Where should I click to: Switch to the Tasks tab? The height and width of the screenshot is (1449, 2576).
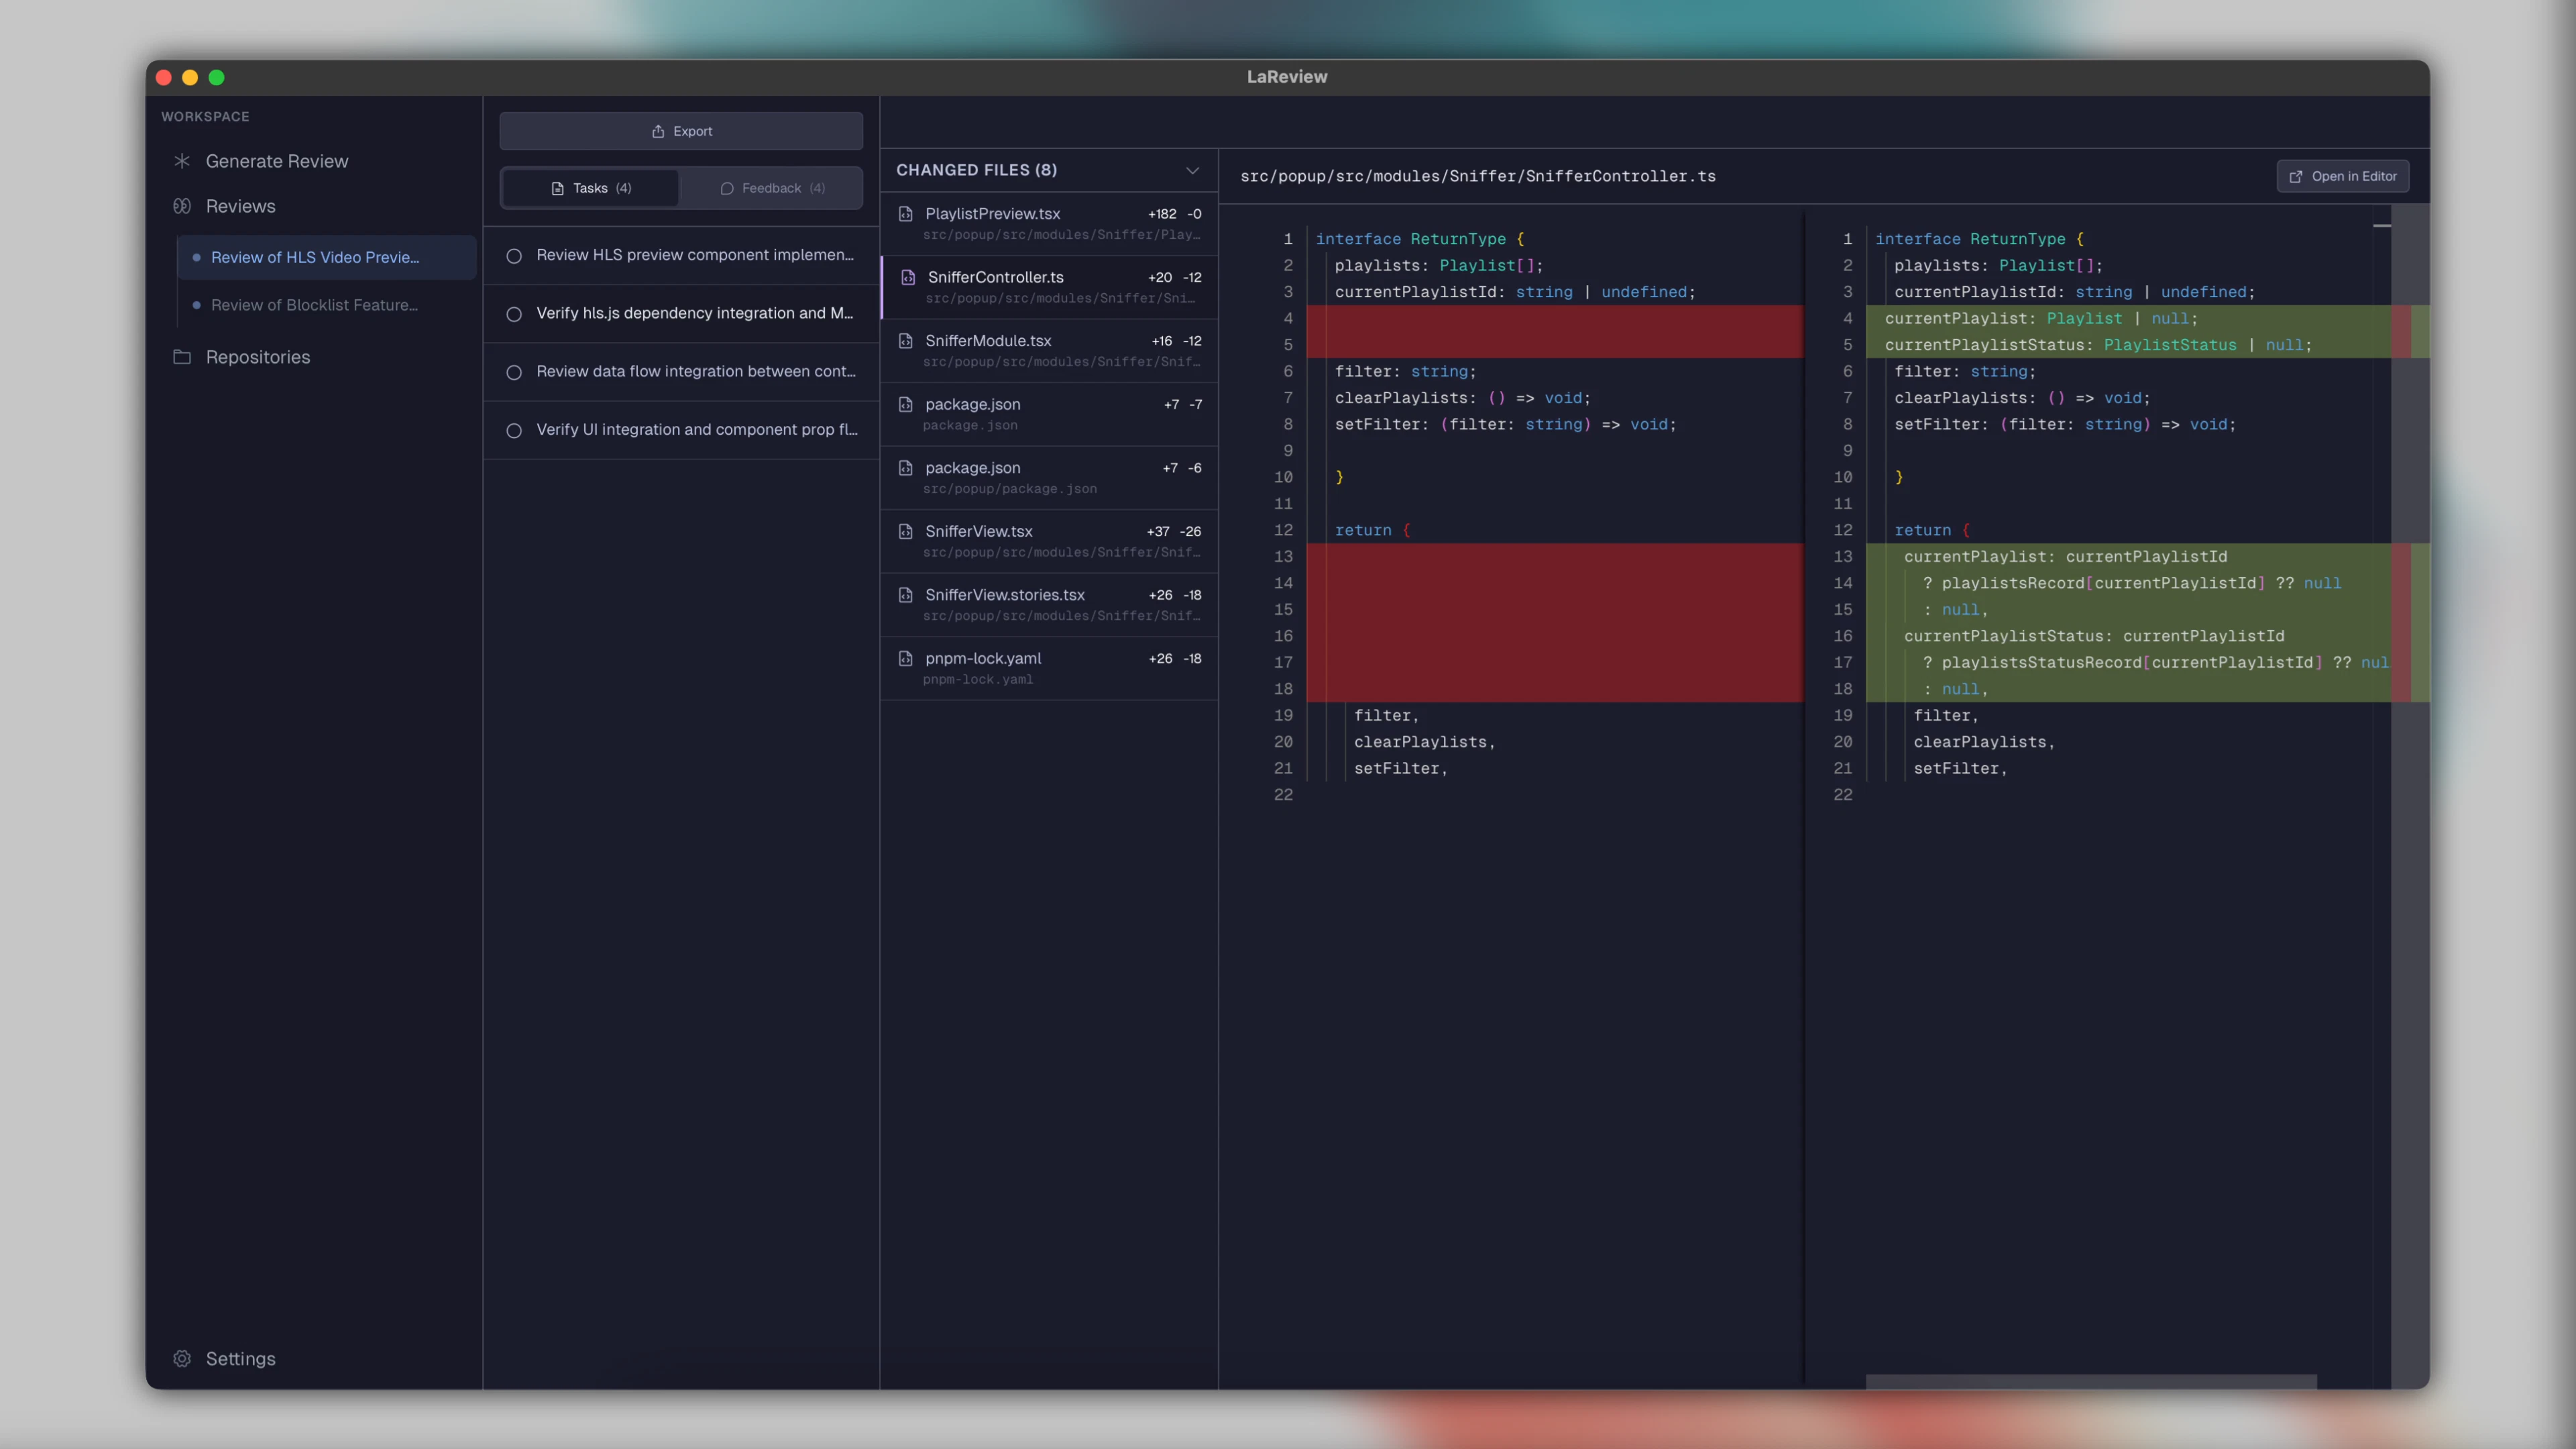[x=589, y=187]
